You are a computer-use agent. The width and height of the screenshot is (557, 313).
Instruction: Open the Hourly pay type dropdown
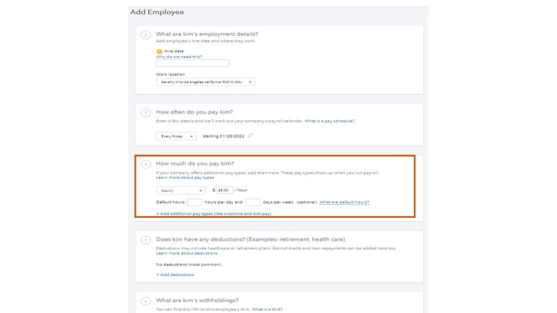[x=181, y=190]
